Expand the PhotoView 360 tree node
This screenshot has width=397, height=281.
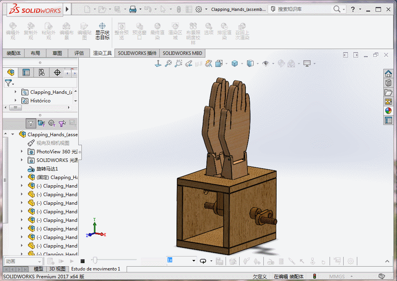(x=22, y=151)
